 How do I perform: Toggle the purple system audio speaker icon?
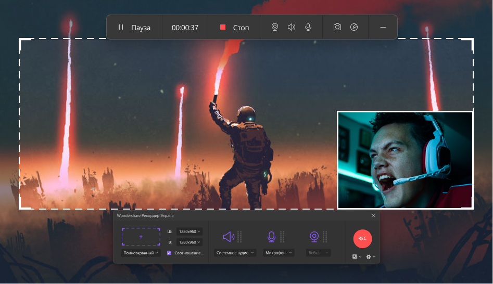[229, 237]
